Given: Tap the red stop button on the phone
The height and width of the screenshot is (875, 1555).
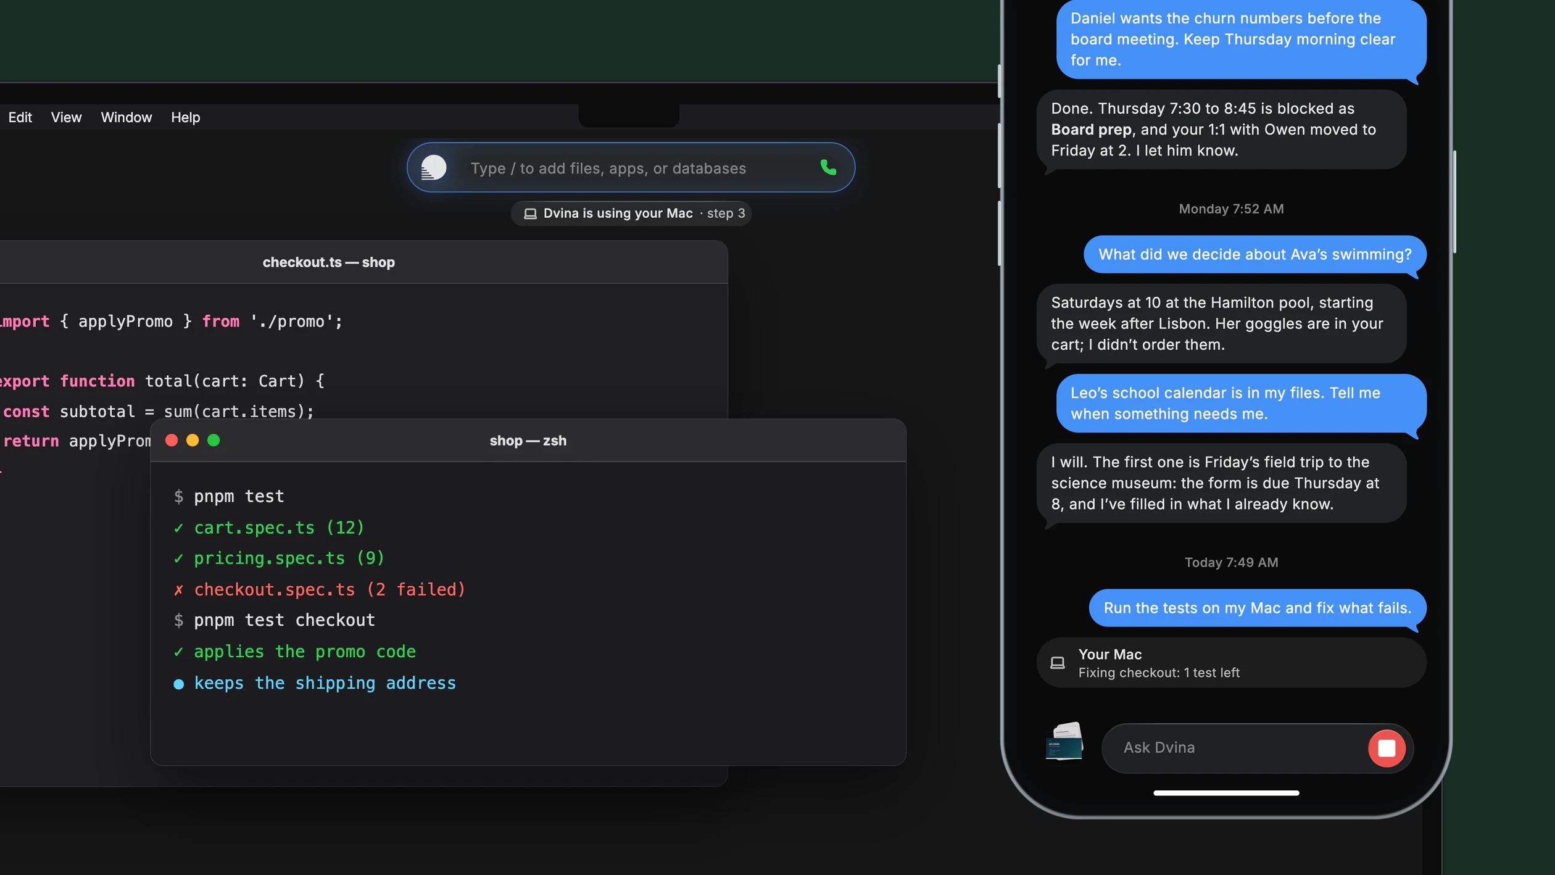Looking at the screenshot, I should click(x=1387, y=748).
